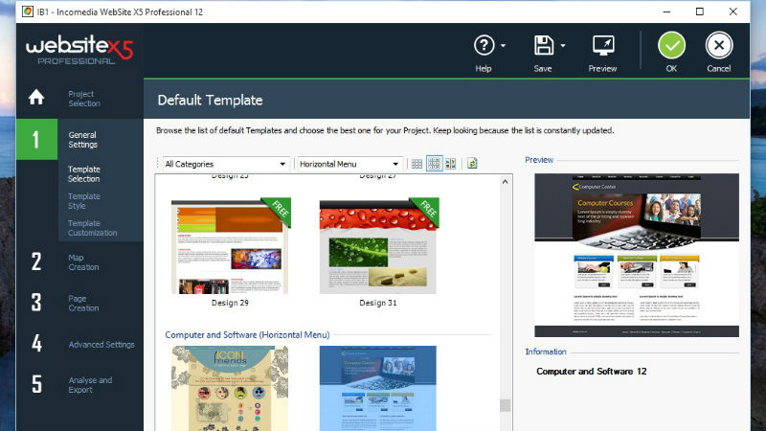
Task: Open General Settings label in sidebar
Action: pos(83,140)
